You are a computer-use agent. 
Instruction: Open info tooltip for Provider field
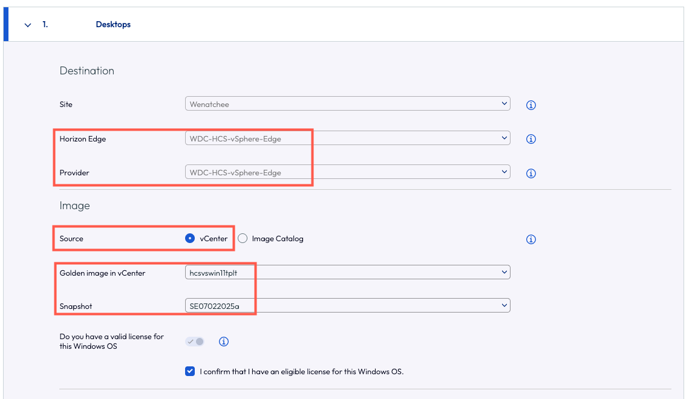point(531,174)
